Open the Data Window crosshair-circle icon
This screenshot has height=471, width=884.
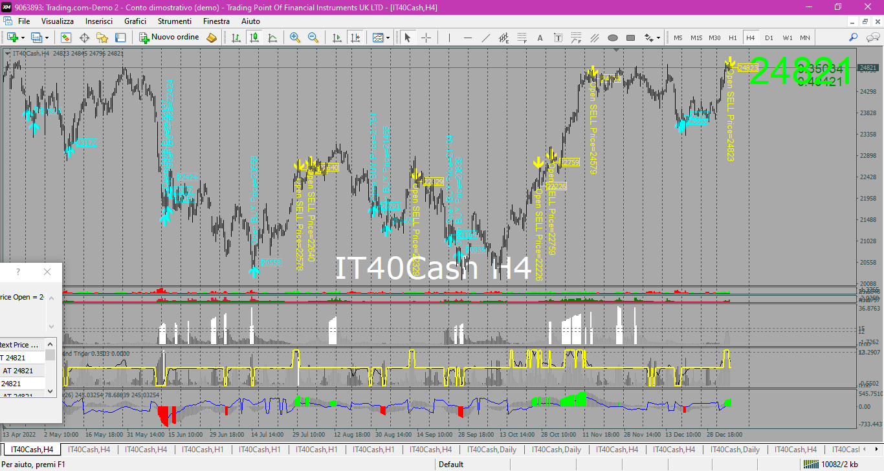tap(84, 38)
